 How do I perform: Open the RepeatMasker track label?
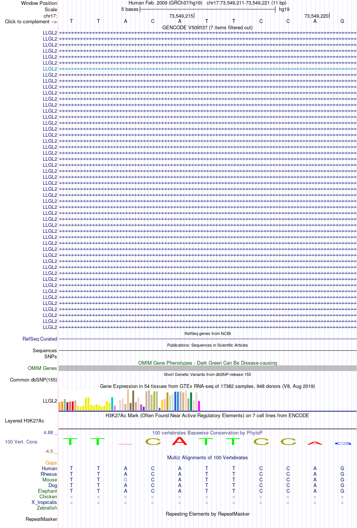pyautogui.click(x=41, y=519)
